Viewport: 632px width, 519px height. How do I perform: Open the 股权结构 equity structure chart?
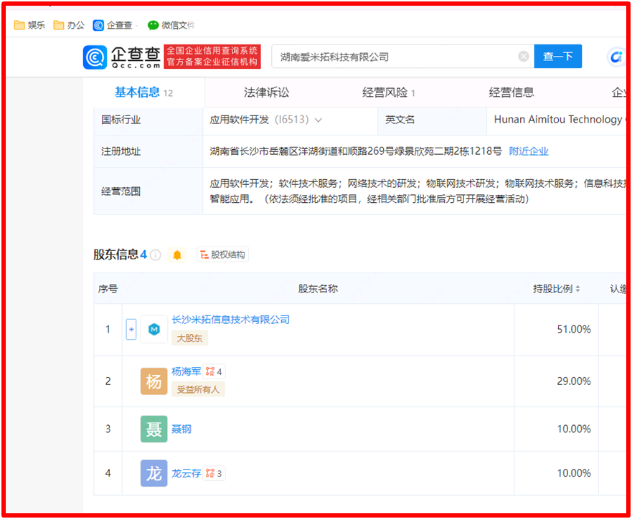[223, 255]
